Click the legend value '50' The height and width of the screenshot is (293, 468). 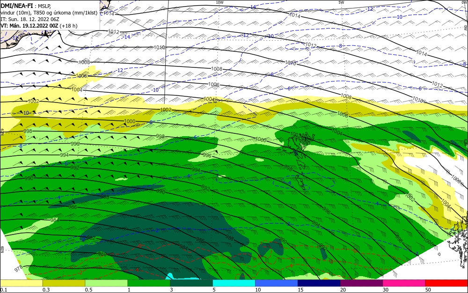click(x=428, y=290)
